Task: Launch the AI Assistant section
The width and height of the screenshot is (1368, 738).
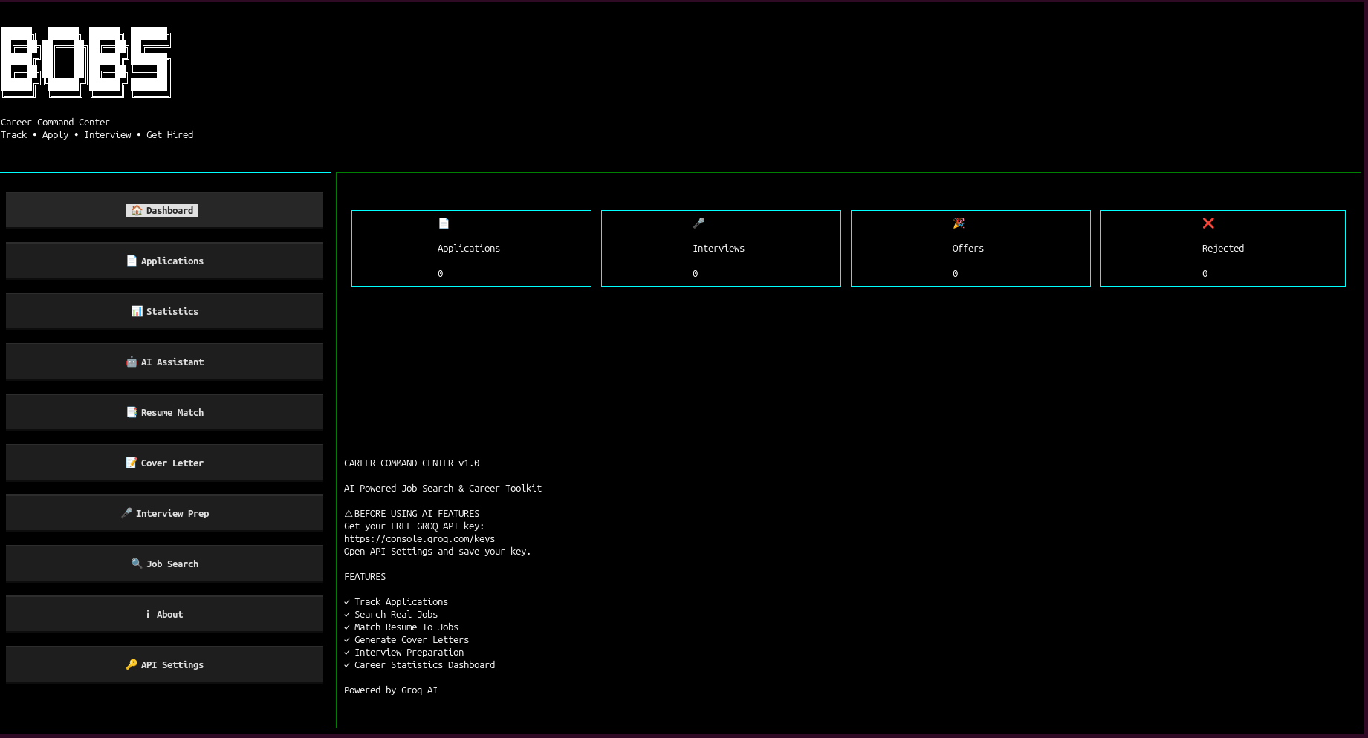Action: (164, 362)
